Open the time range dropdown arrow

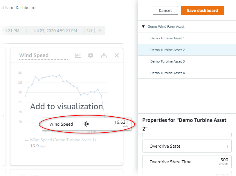100,31
